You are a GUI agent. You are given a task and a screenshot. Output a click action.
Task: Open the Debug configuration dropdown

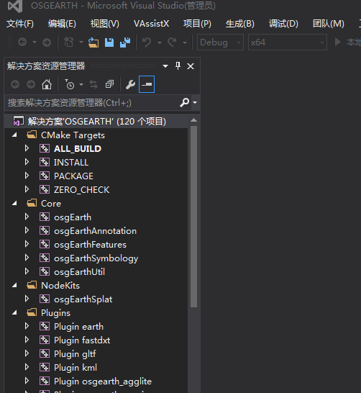click(220, 42)
